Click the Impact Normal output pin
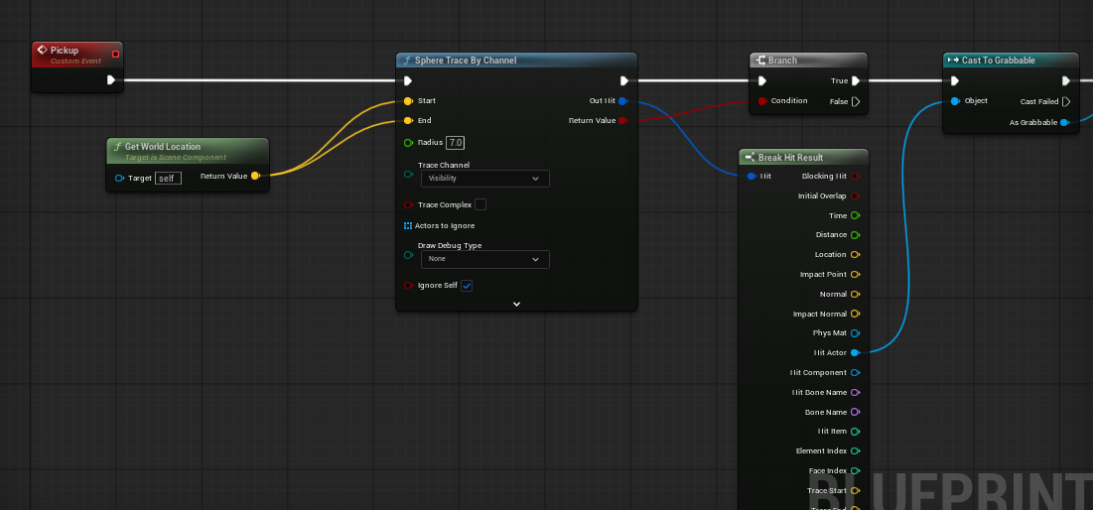Screen dimensions: 1093x510 point(856,314)
